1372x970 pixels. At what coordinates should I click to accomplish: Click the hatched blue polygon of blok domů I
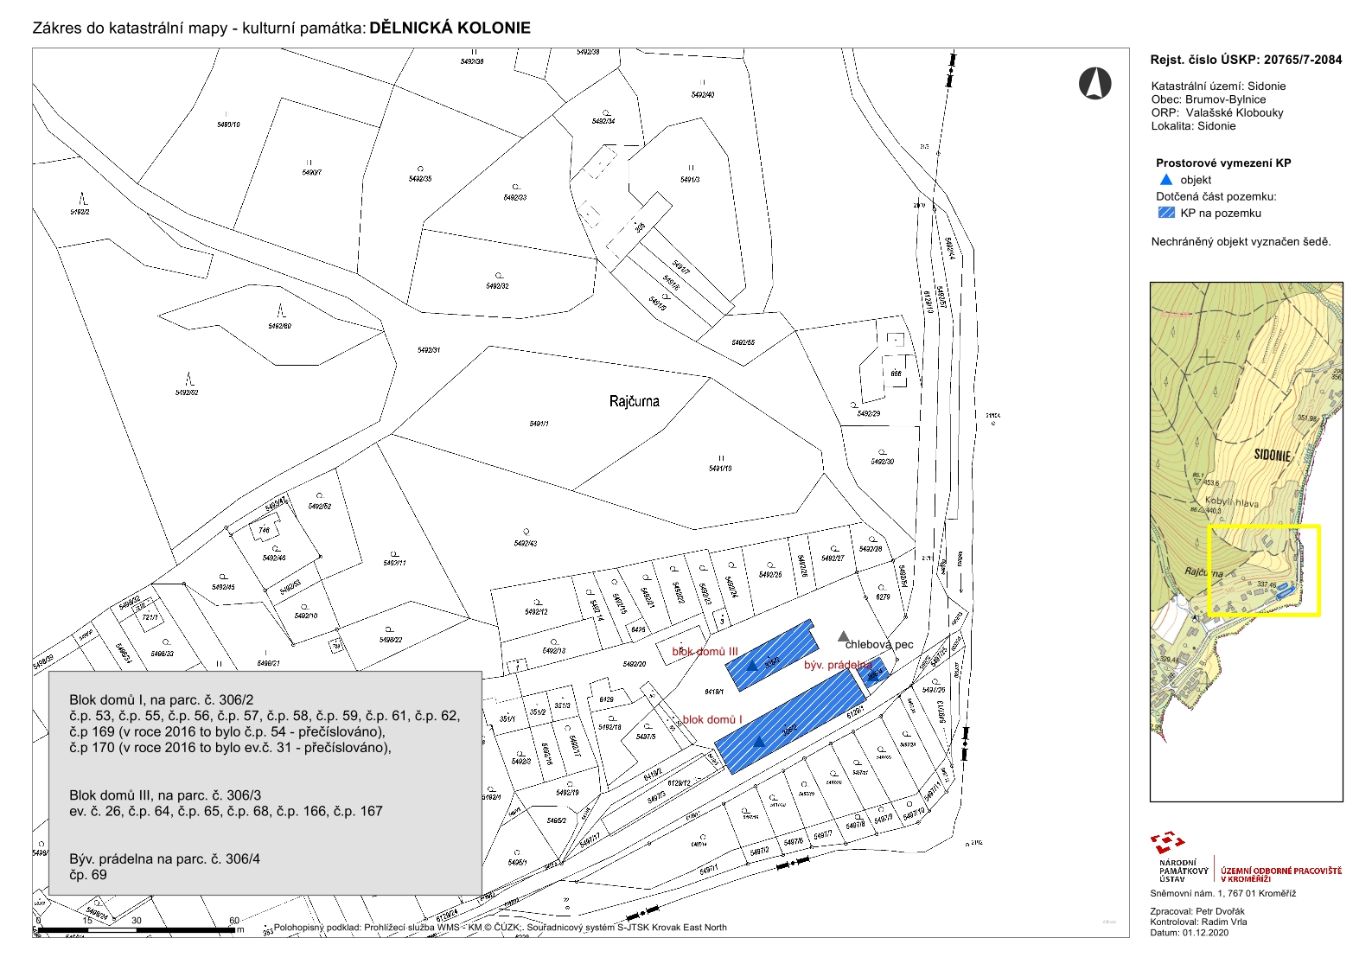(789, 722)
